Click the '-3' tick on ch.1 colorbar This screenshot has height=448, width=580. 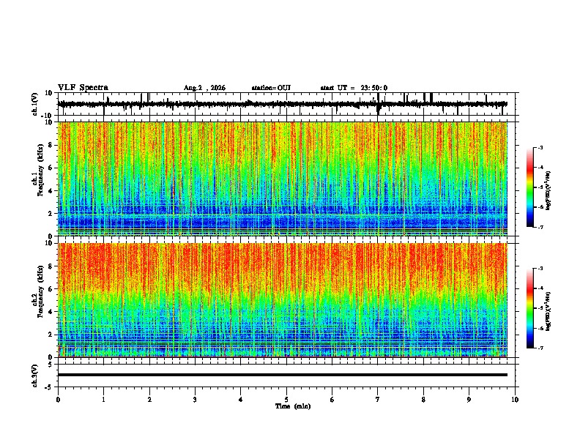(x=540, y=147)
